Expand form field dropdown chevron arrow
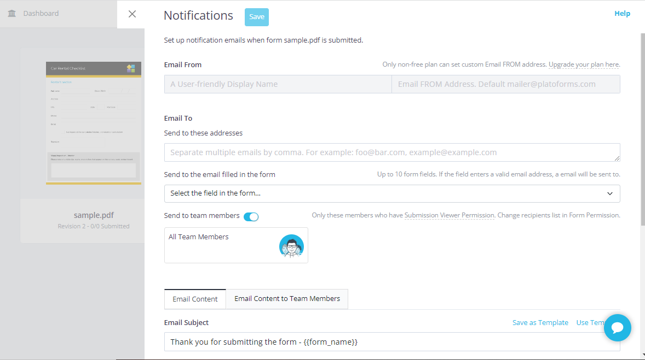 point(610,193)
